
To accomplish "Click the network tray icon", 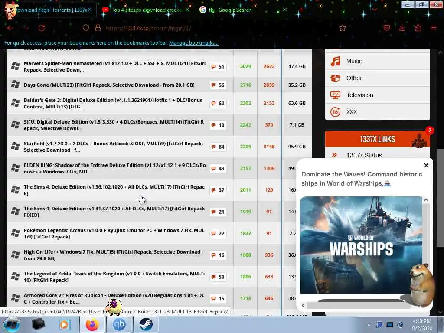I will tap(390, 325).
